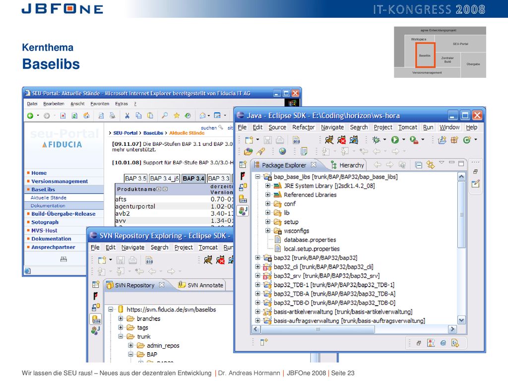Expand the Referenced Libraries node
This screenshot has height=381, width=508.
coord(267,194)
